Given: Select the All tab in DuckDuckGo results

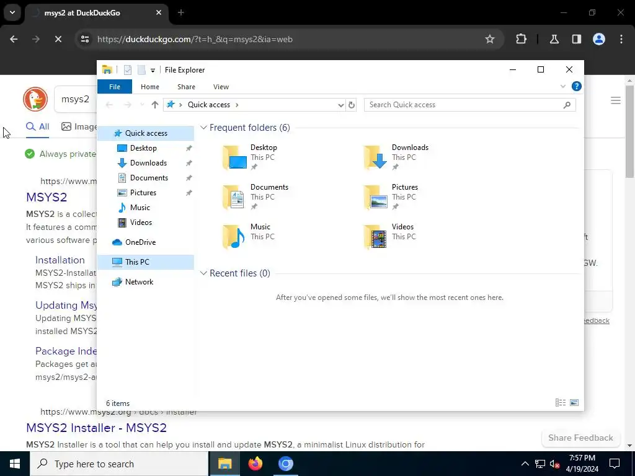Looking at the screenshot, I should 38,126.
